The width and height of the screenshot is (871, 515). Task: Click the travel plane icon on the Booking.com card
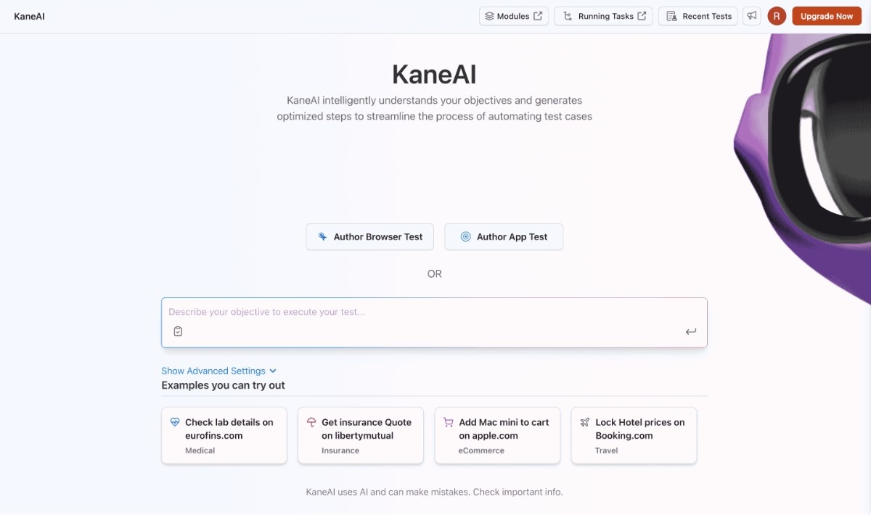(584, 421)
